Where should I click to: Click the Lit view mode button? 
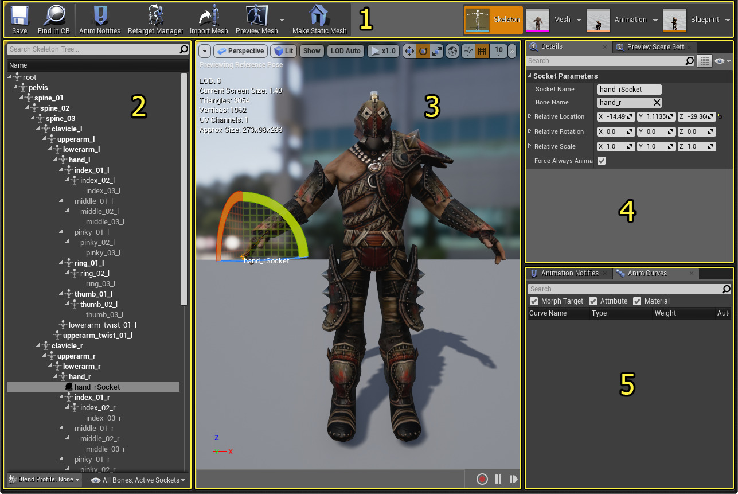[283, 51]
